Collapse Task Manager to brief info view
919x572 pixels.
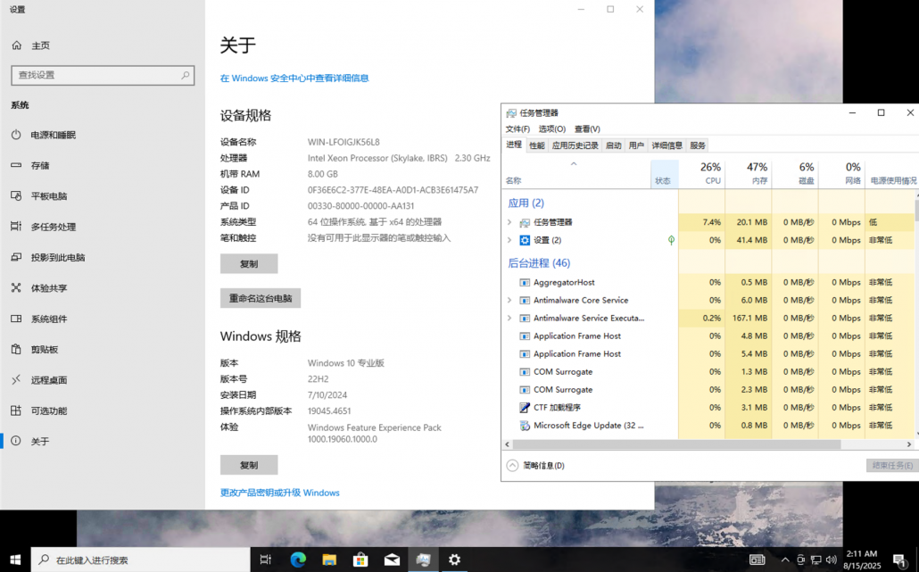(535, 465)
